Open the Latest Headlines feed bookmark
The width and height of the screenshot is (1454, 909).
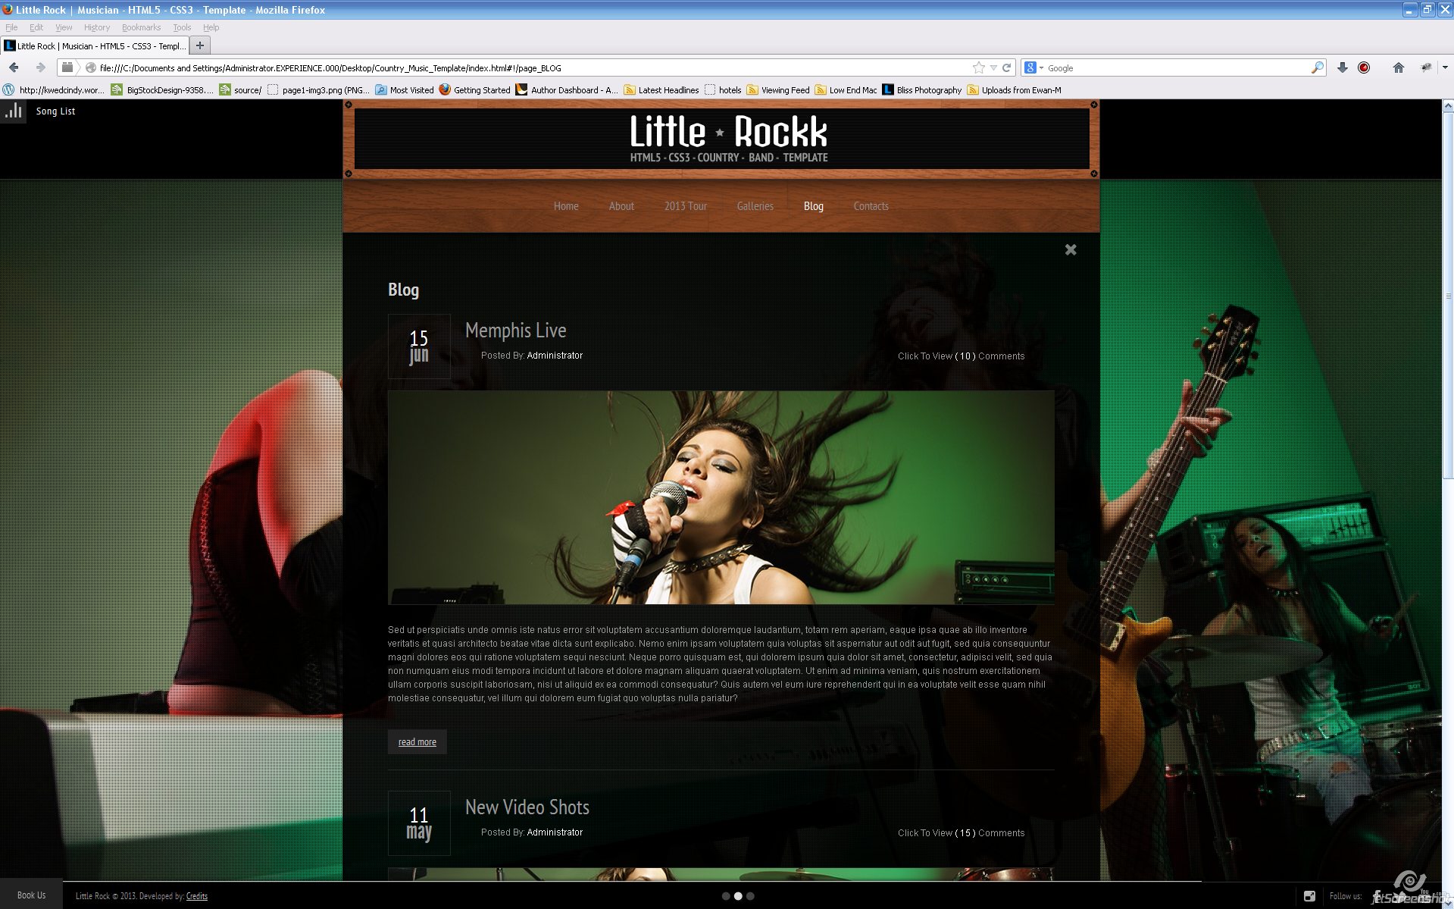661,89
